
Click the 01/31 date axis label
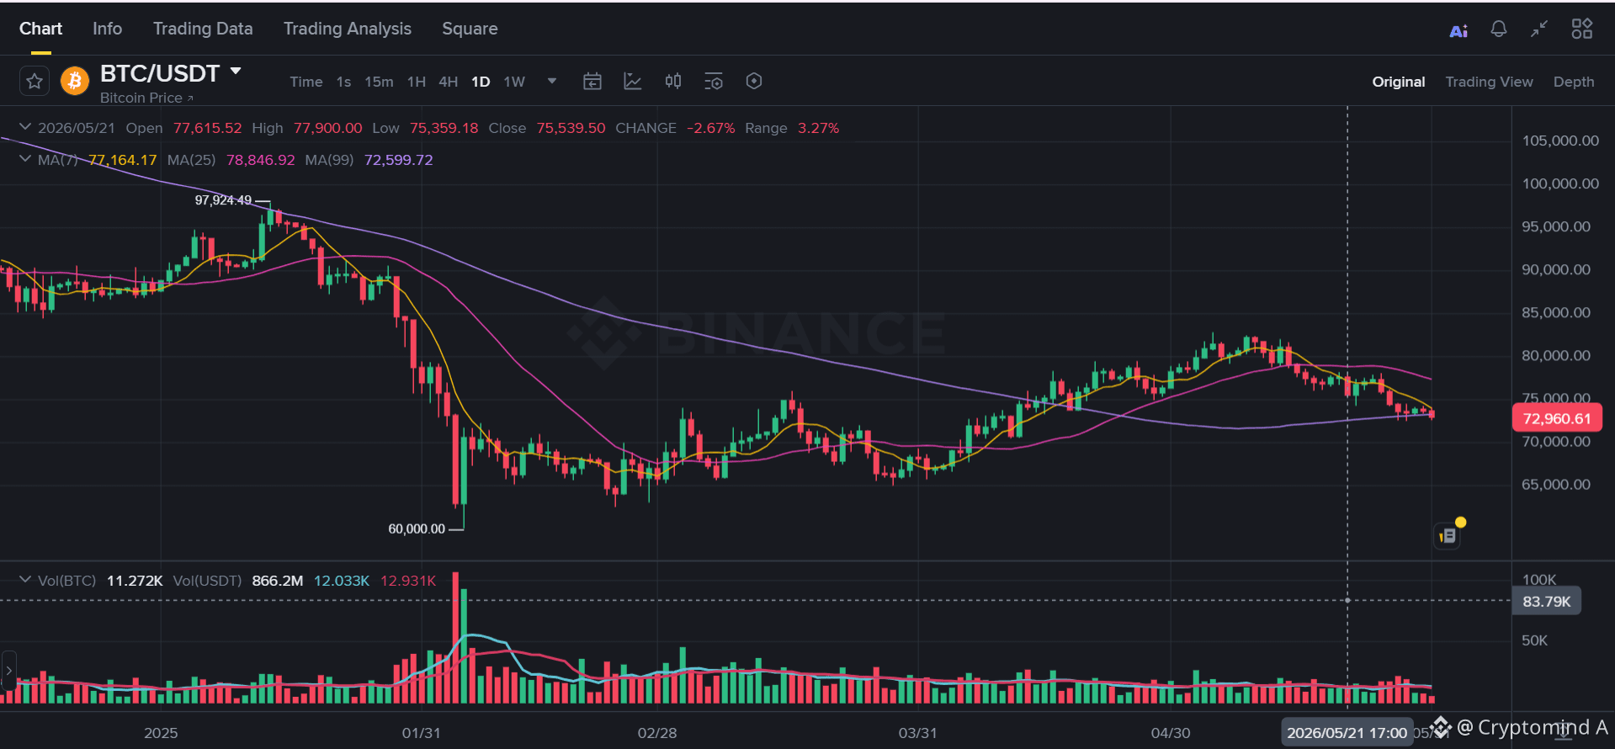pos(421,733)
